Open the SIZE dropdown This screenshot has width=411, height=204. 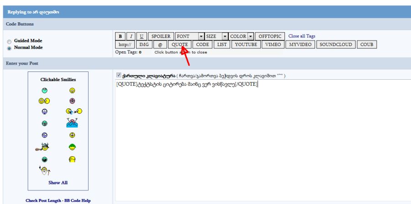tap(216, 36)
